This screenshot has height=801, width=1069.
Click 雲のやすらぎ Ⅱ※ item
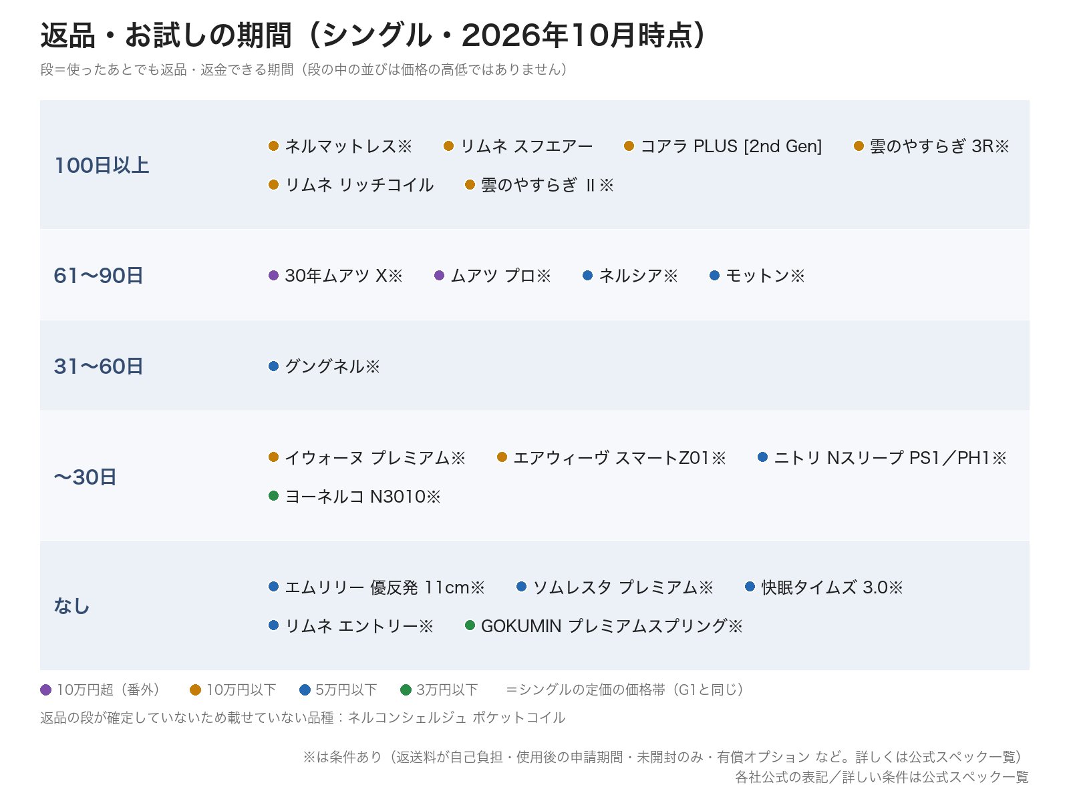click(x=539, y=185)
